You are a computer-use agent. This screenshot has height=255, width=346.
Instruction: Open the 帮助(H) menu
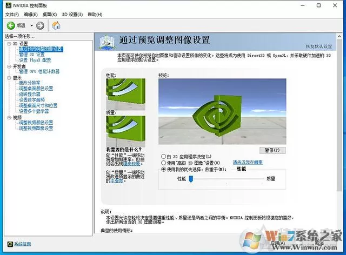pos(95,15)
